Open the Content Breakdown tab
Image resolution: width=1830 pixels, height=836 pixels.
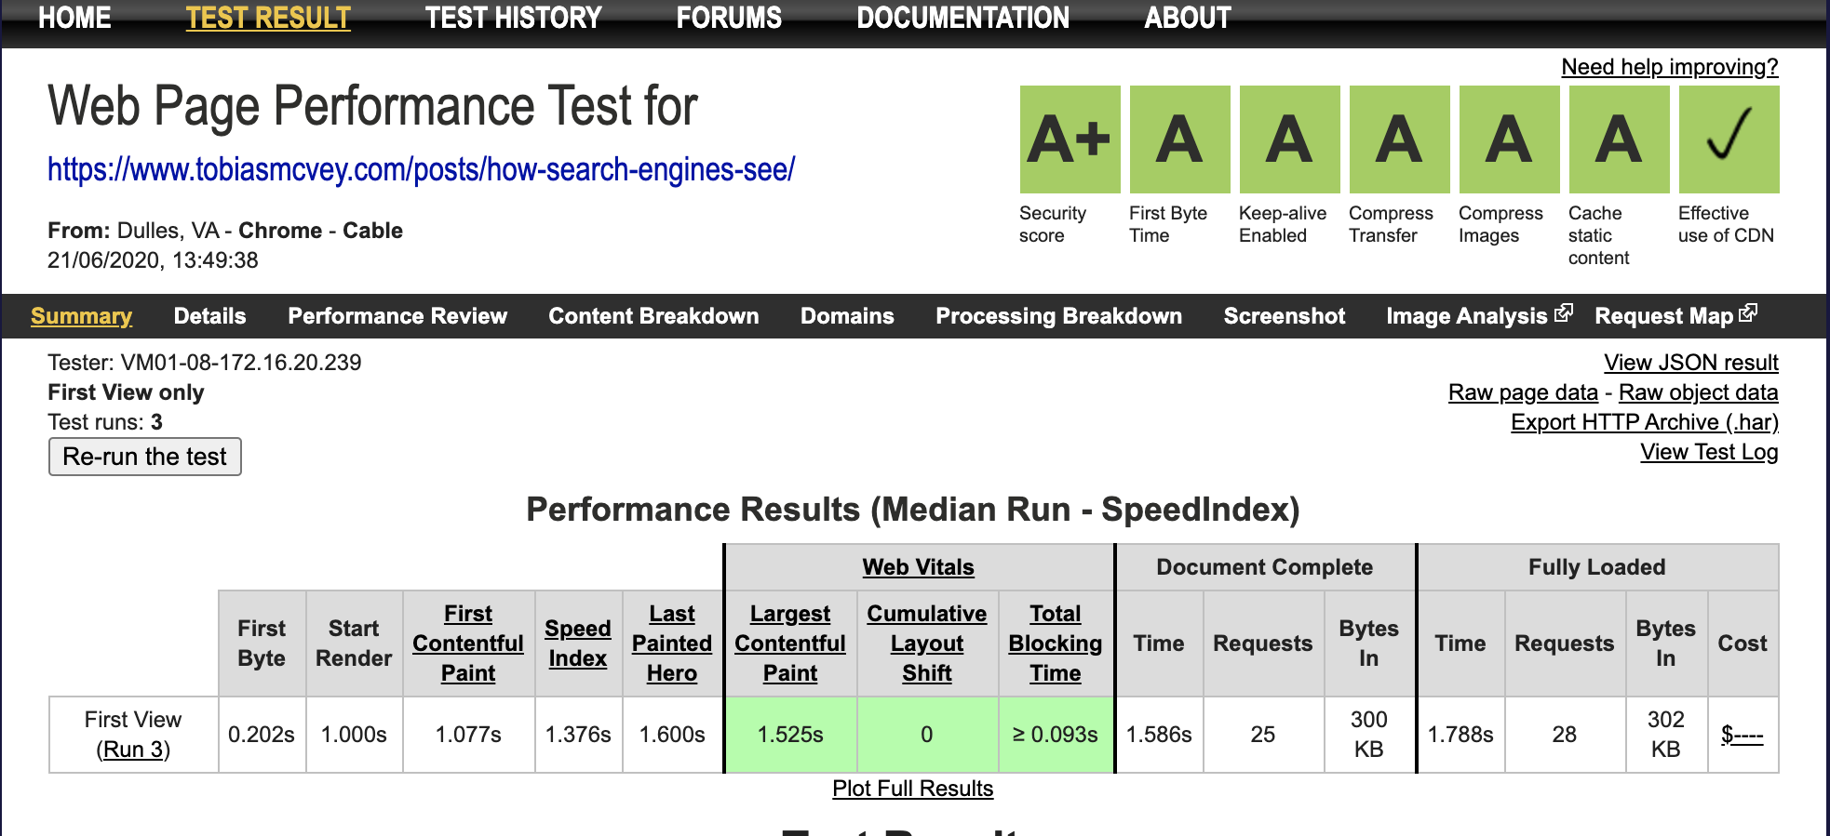click(x=653, y=316)
